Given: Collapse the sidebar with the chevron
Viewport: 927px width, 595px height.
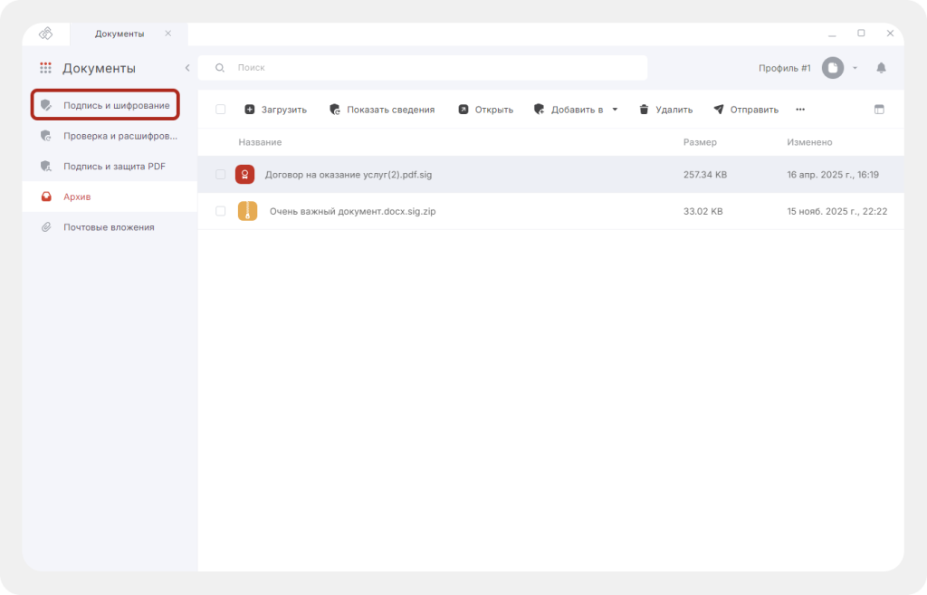Looking at the screenshot, I should (x=187, y=68).
